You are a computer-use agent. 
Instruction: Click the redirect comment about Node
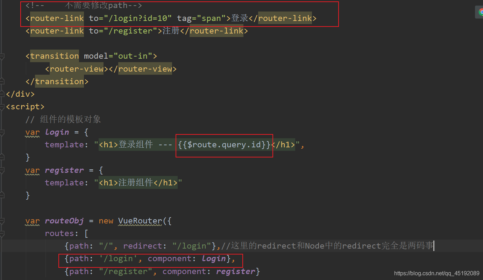(327, 246)
